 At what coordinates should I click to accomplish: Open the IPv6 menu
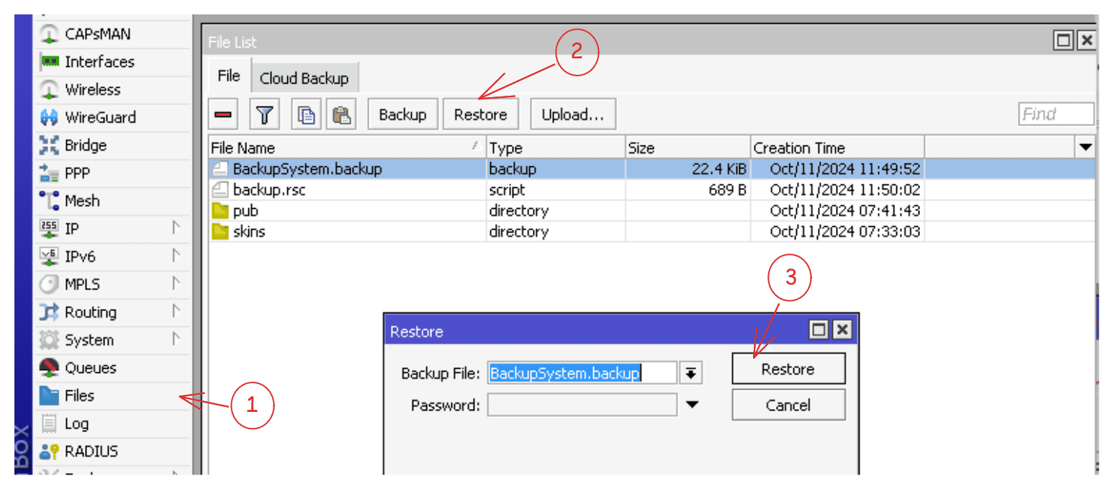click(x=80, y=256)
